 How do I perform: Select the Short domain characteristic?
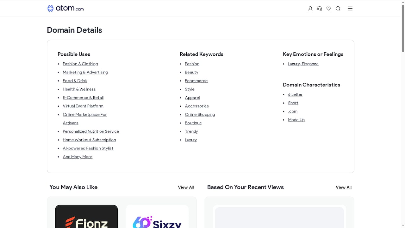tap(293, 103)
